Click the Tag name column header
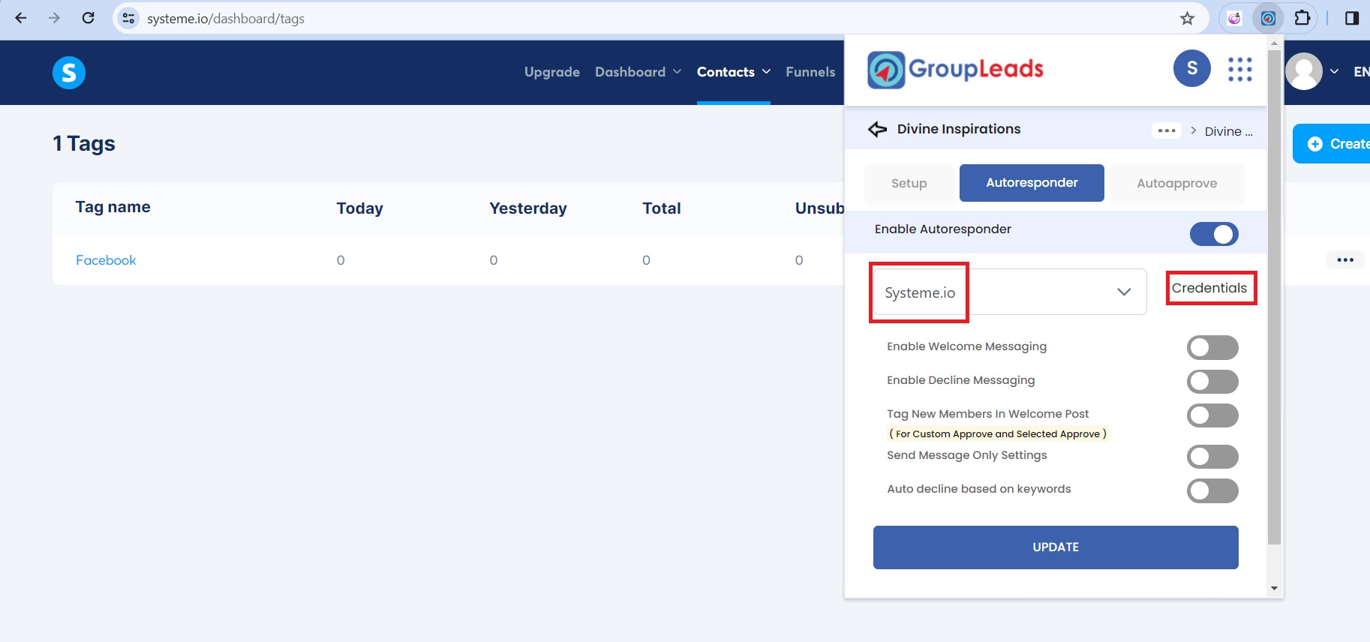This screenshot has width=1370, height=642. coord(113,207)
